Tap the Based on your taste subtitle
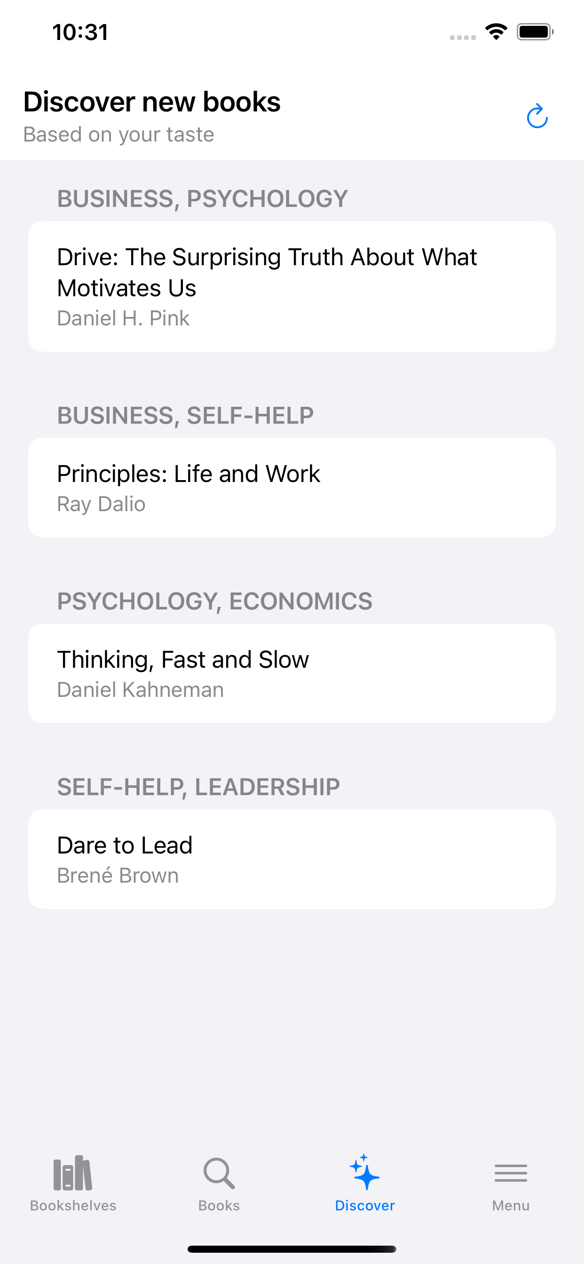This screenshot has height=1264, width=584. 119,134
